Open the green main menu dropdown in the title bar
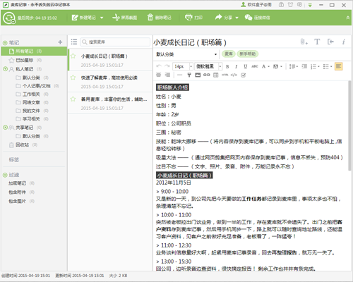Image resolution: width=353 pixels, height=282 pixels. [310, 5]
